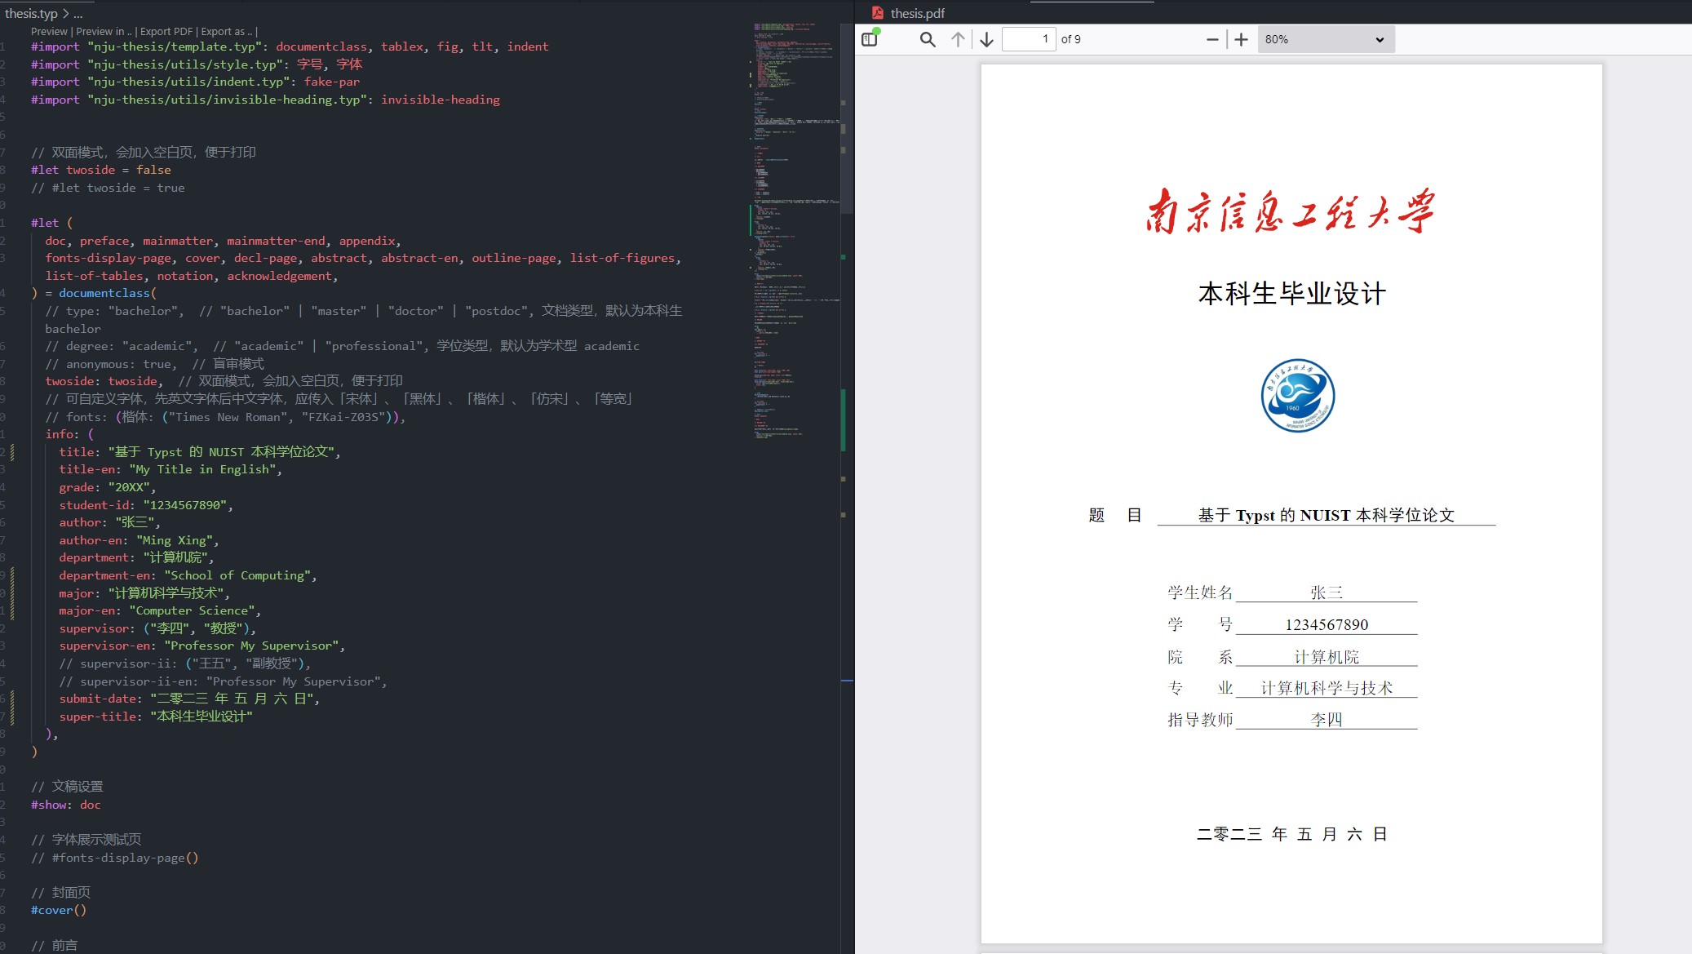This screenshot has width=1692, height=954.
Task: Go to previous PDF page
Action: [958, 39]
